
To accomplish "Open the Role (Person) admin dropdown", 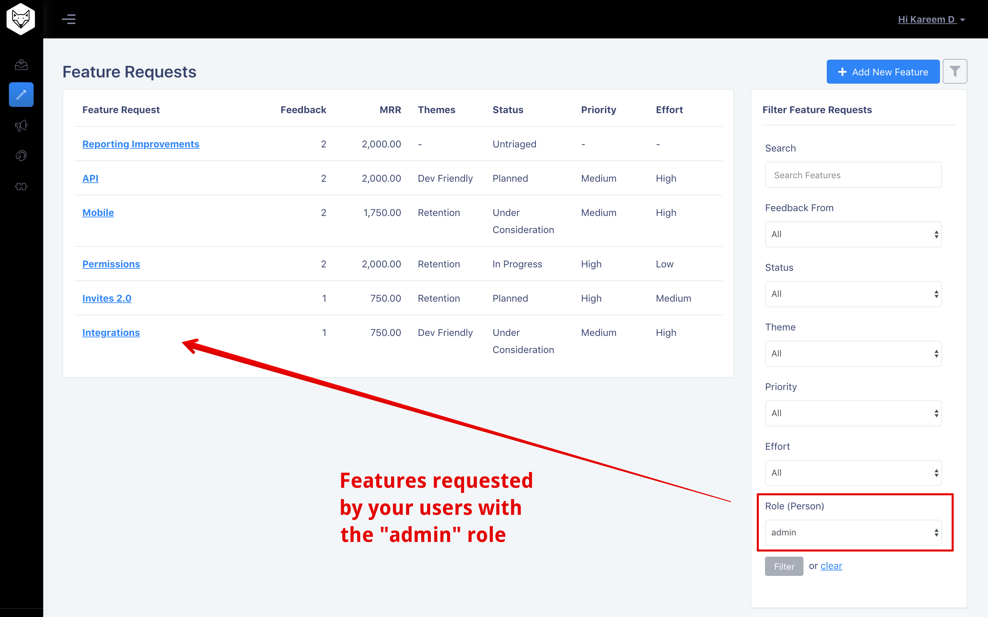I will click(853, 532).
